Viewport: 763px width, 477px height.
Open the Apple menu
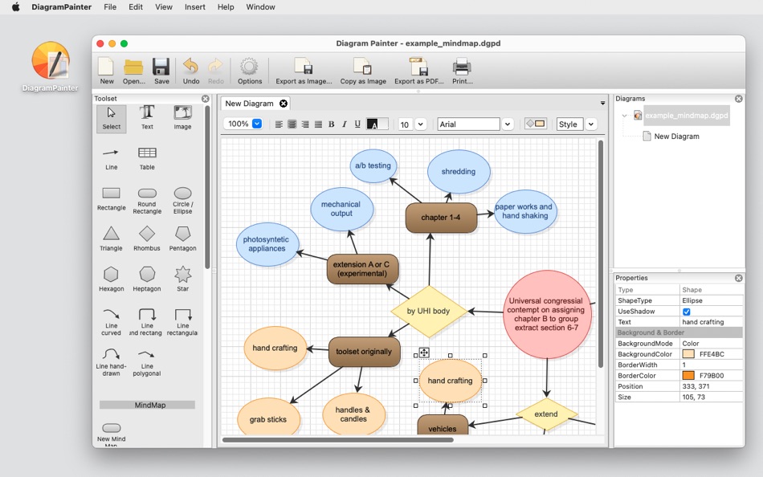(x=16, y=6)
